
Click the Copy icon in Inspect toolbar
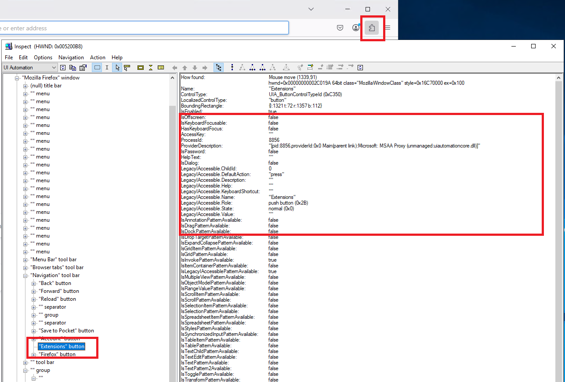tap(73, 68)
